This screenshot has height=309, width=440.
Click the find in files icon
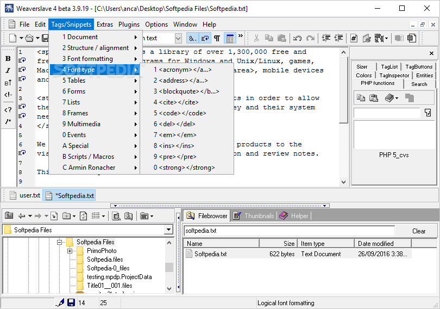click(x=116, y=216)
